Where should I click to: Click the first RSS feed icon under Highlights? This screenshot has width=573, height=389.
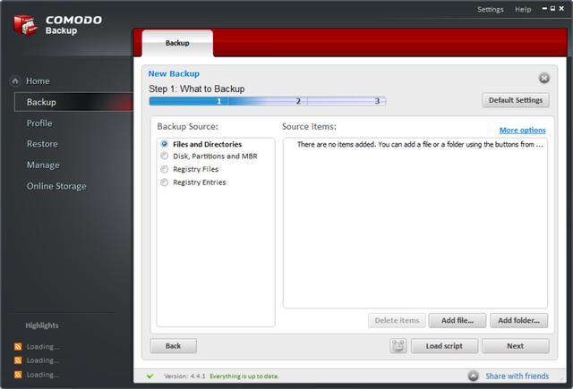point(17,346)
